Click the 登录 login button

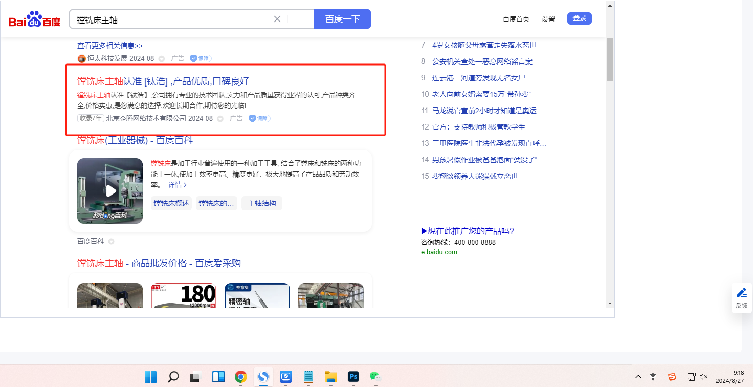pyautogui.click(x=579, y=18)
